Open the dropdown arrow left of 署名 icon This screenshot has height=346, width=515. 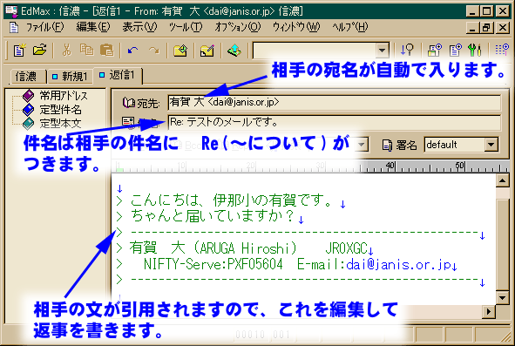pos(362,145)
